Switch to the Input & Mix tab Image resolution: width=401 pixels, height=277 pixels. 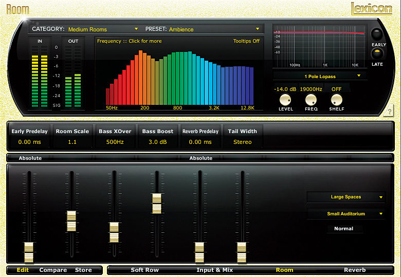tap(214, 270)
